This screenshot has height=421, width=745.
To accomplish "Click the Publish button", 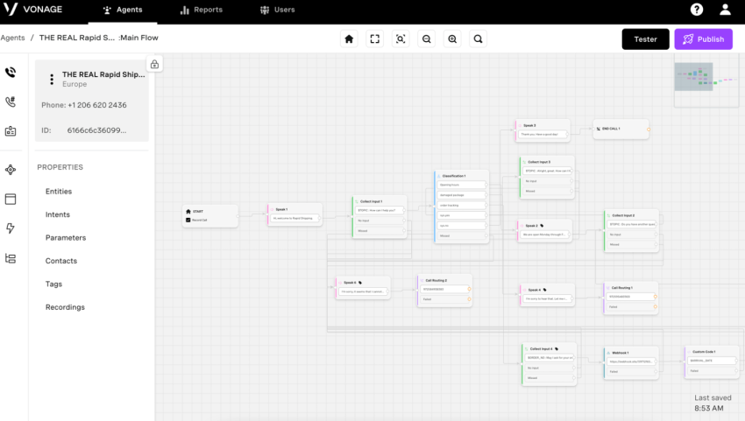I will [703, 39].
